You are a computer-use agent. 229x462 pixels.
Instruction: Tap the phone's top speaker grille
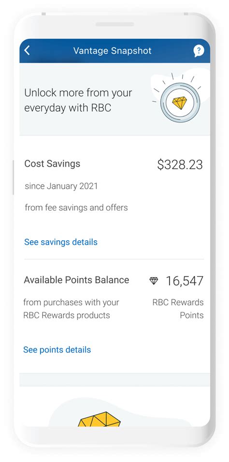click(x=114, y=24)
